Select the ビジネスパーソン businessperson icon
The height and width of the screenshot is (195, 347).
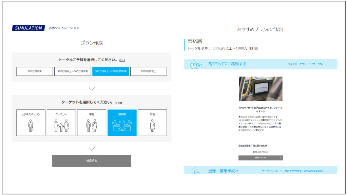[31, 125]
